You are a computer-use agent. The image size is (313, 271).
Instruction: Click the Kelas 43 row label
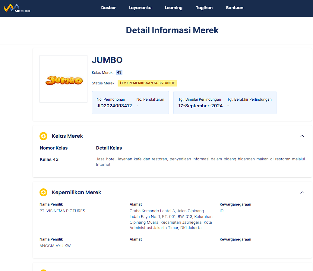(49, 159)
